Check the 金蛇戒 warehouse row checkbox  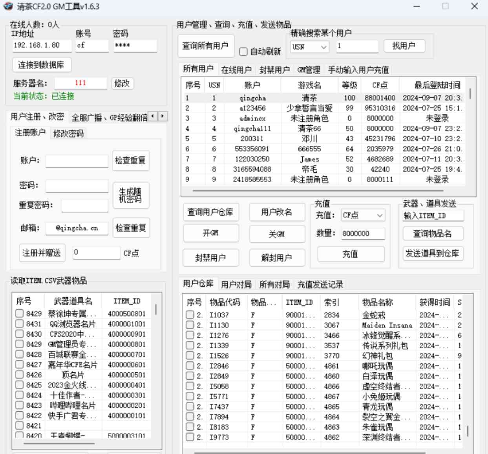point(190,315)
